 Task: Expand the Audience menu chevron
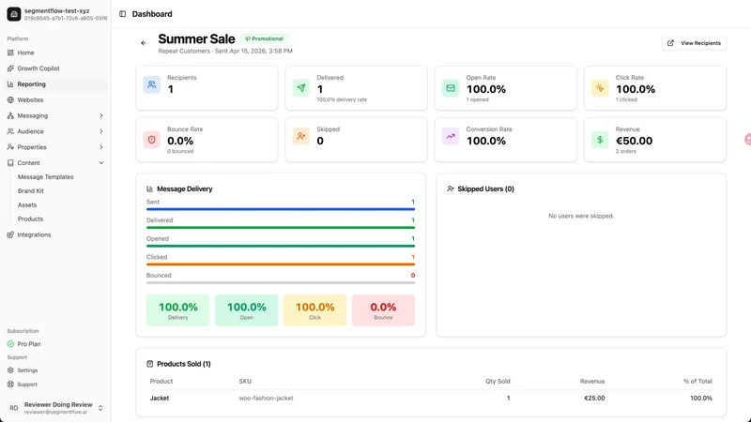(101, 131)
